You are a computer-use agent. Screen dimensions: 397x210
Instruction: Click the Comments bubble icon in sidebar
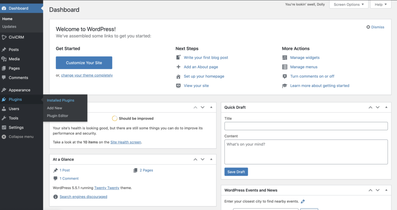tap(4, 78)
